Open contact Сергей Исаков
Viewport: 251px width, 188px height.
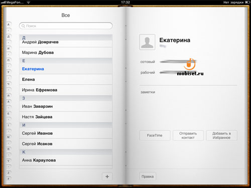[x=66, y=144]
